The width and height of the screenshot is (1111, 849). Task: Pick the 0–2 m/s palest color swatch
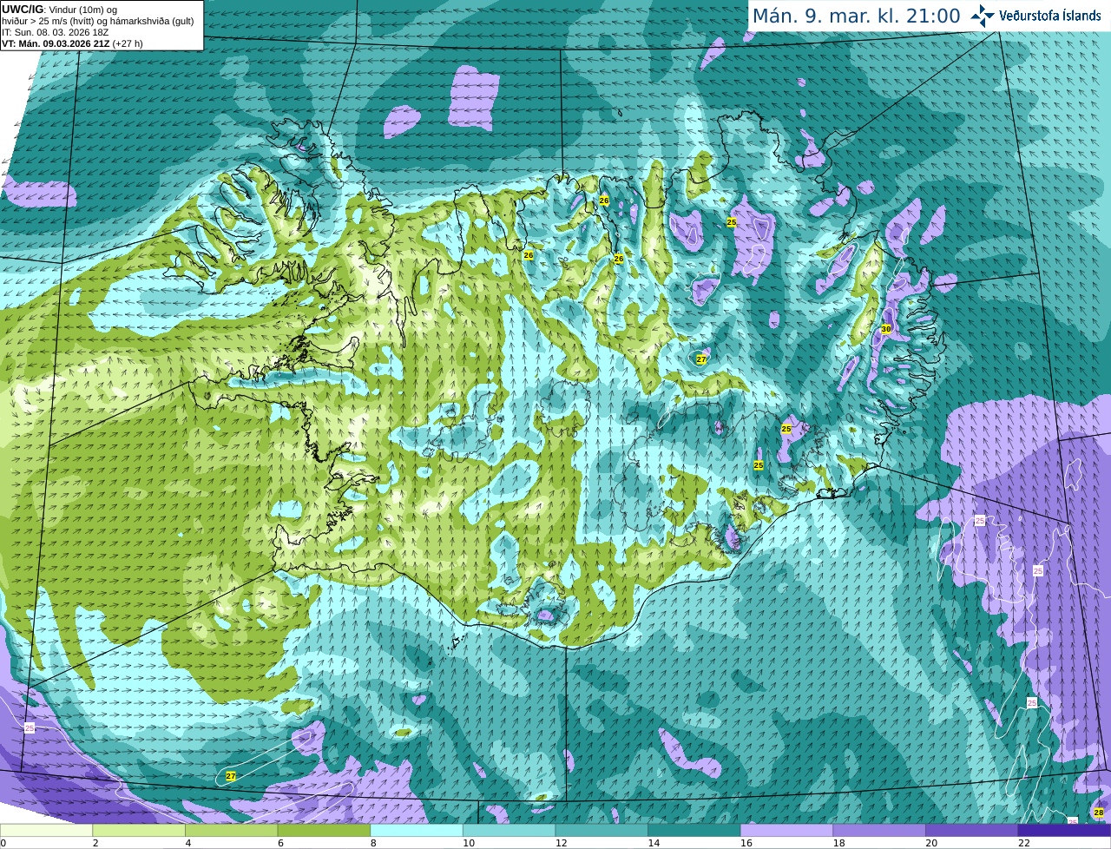(x=46, y=830)
